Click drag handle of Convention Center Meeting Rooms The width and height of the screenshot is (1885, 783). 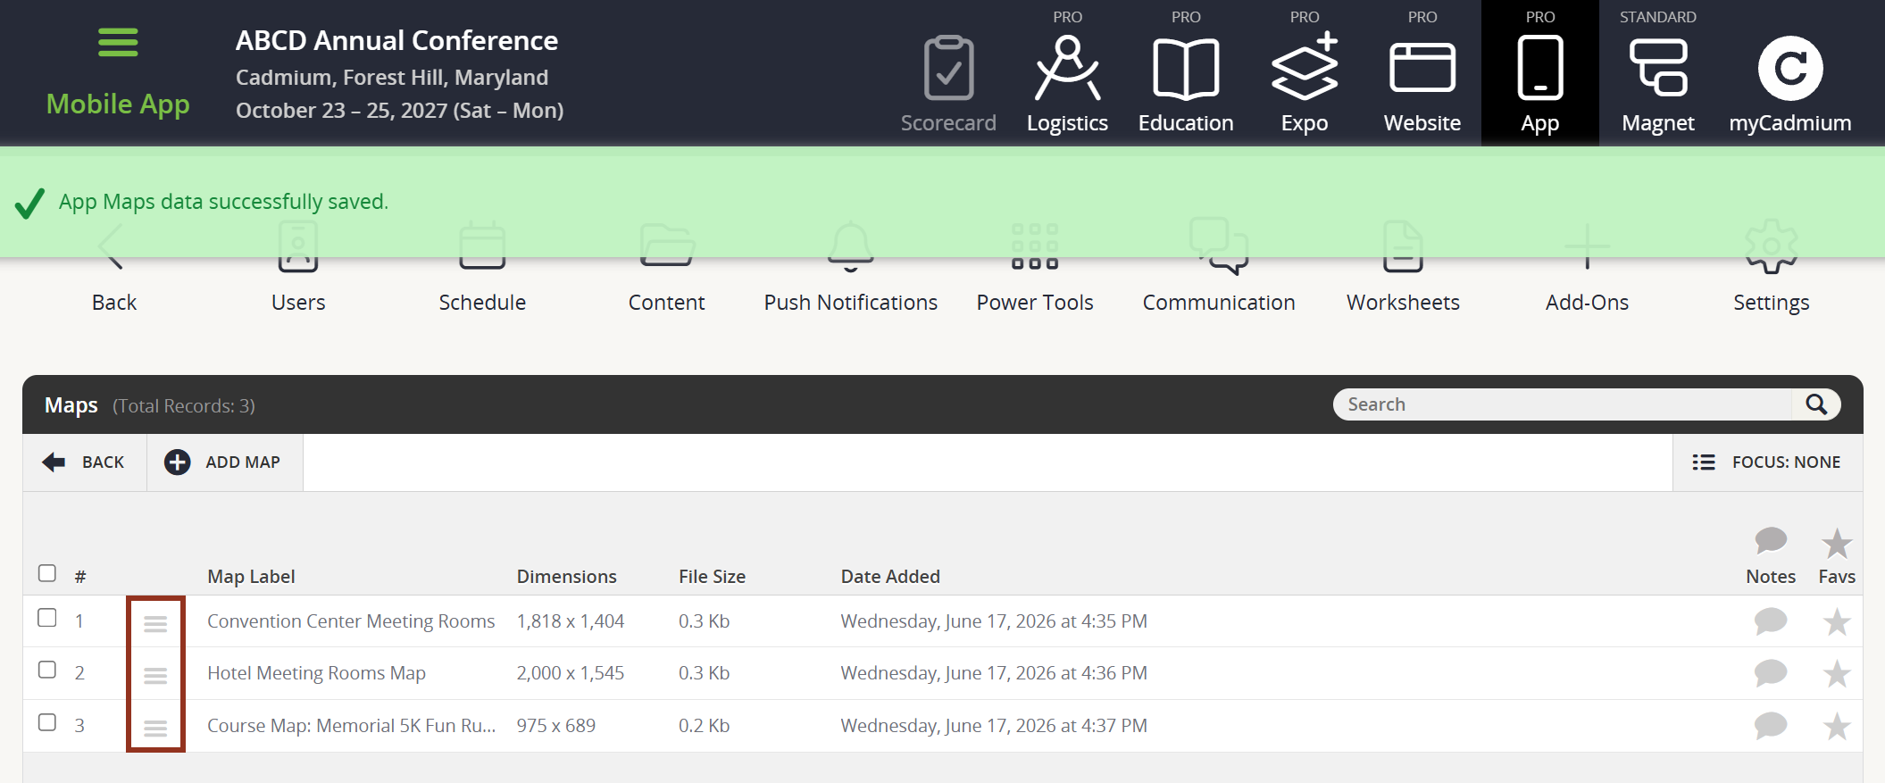pos(155,623)
